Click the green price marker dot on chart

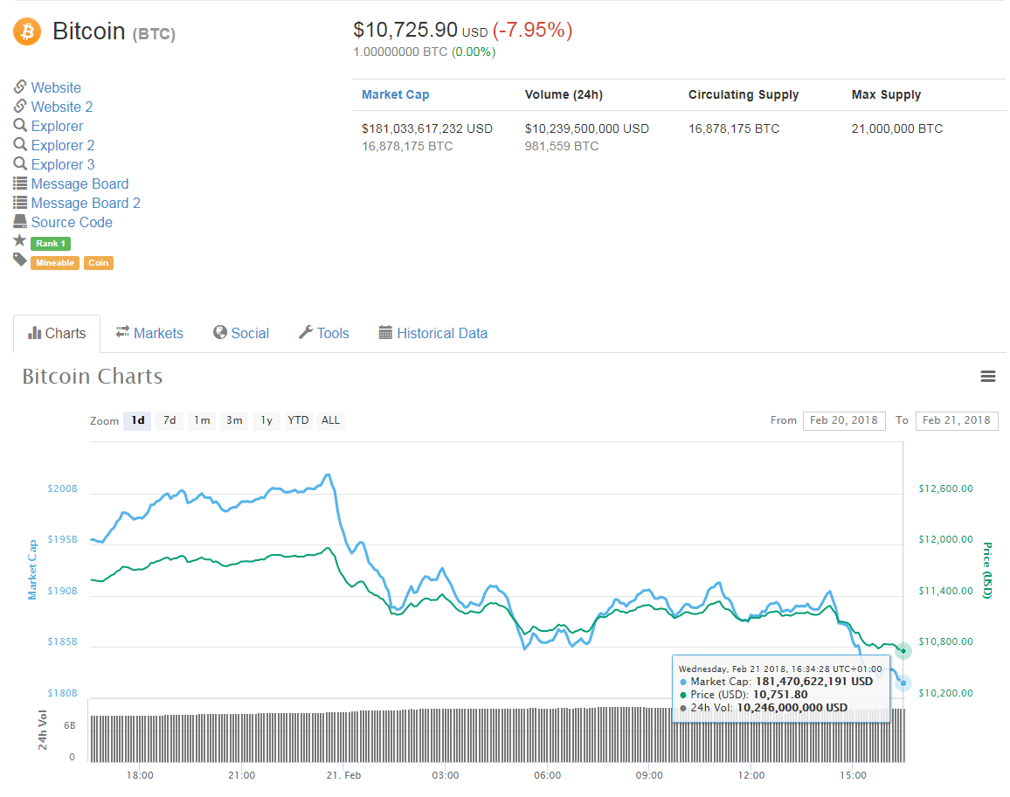(x=903, y=651)
